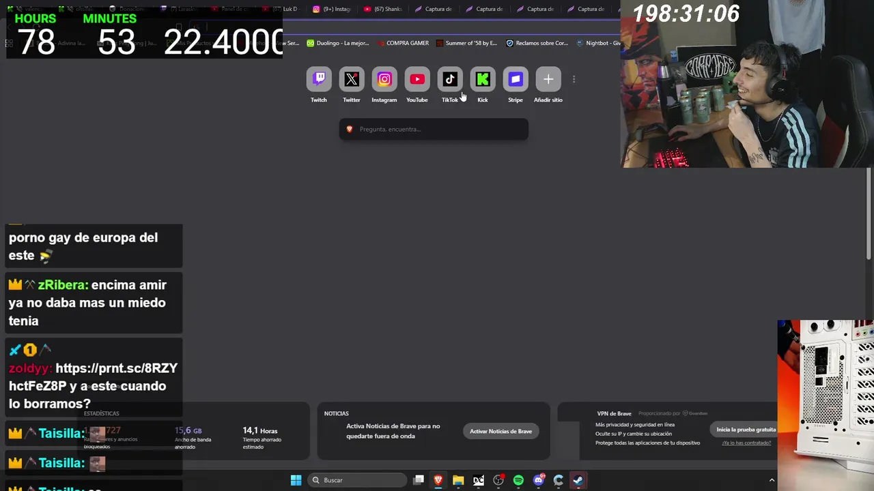The width and height of the screenshot is (874, 491).
Task: Open the Instagram shortcut tile
Action: tap(384, 79)
